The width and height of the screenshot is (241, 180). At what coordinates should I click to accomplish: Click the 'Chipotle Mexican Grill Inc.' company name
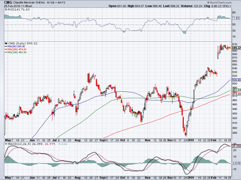[x=30, y=3]
